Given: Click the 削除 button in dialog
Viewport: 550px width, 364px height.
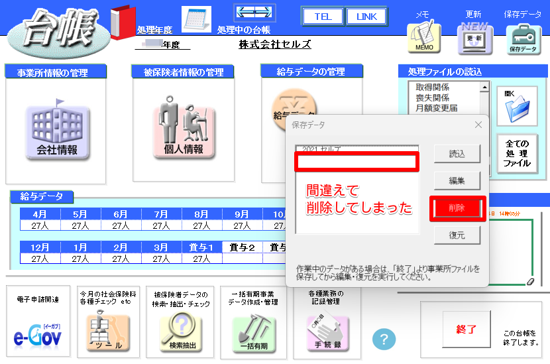Looking at the screenshot, I should (x=457, y=208).
